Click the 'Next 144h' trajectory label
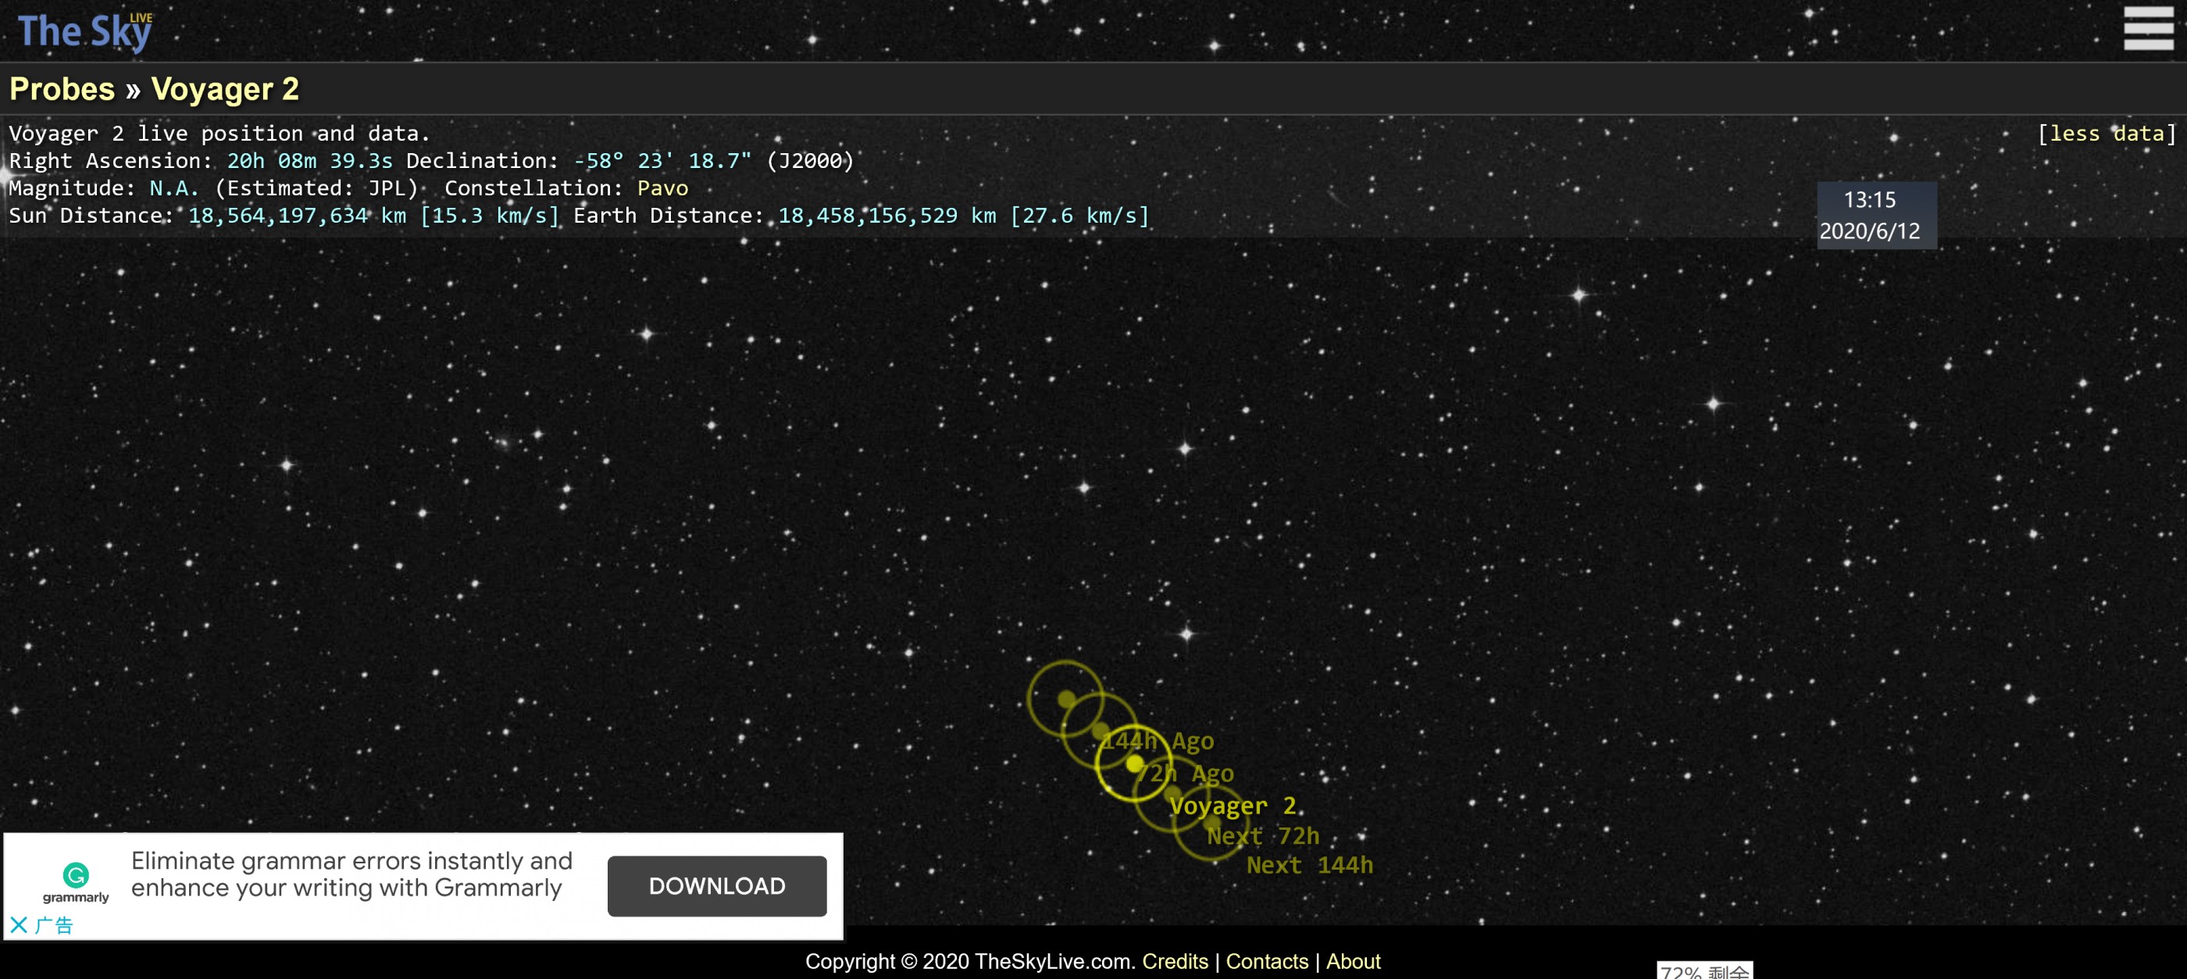Screen dimensions: 2187x979 1309,865
